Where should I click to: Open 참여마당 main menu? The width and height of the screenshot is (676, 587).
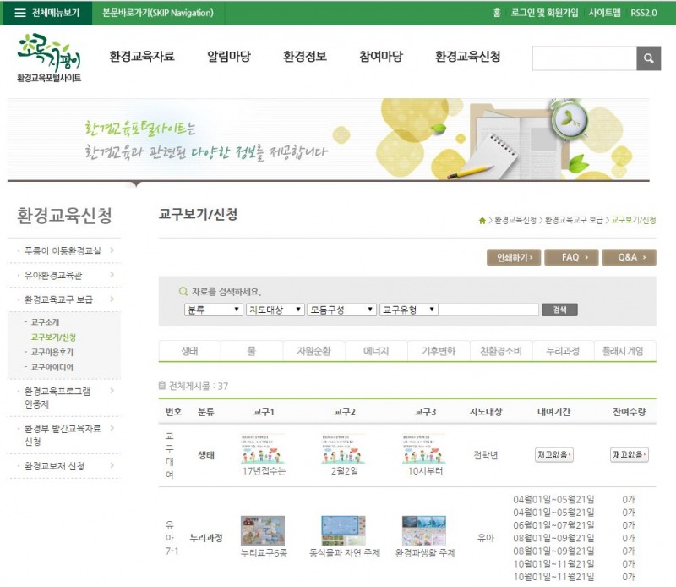click(x=381, y=56)
